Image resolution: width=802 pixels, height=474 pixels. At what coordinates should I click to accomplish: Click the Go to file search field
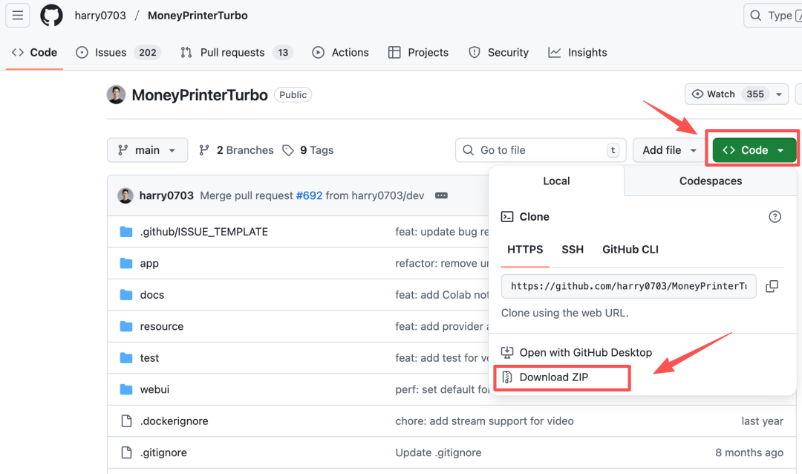[x=540, y=150]
